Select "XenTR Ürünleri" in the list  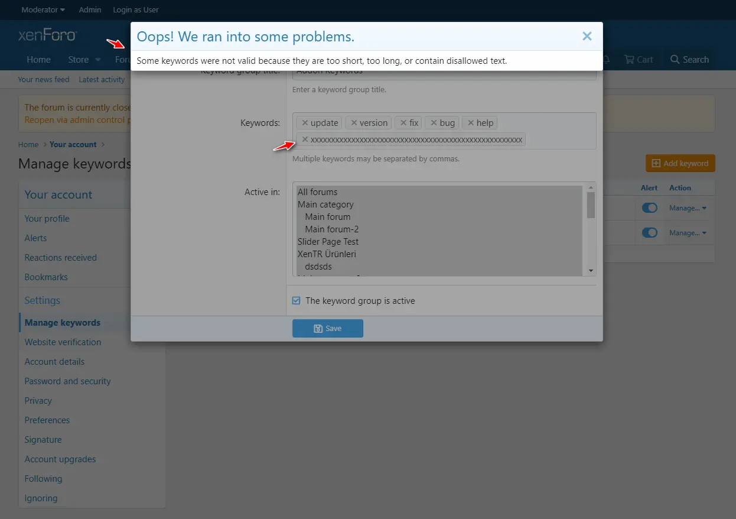pyautogui.click(x=439, y=254)
